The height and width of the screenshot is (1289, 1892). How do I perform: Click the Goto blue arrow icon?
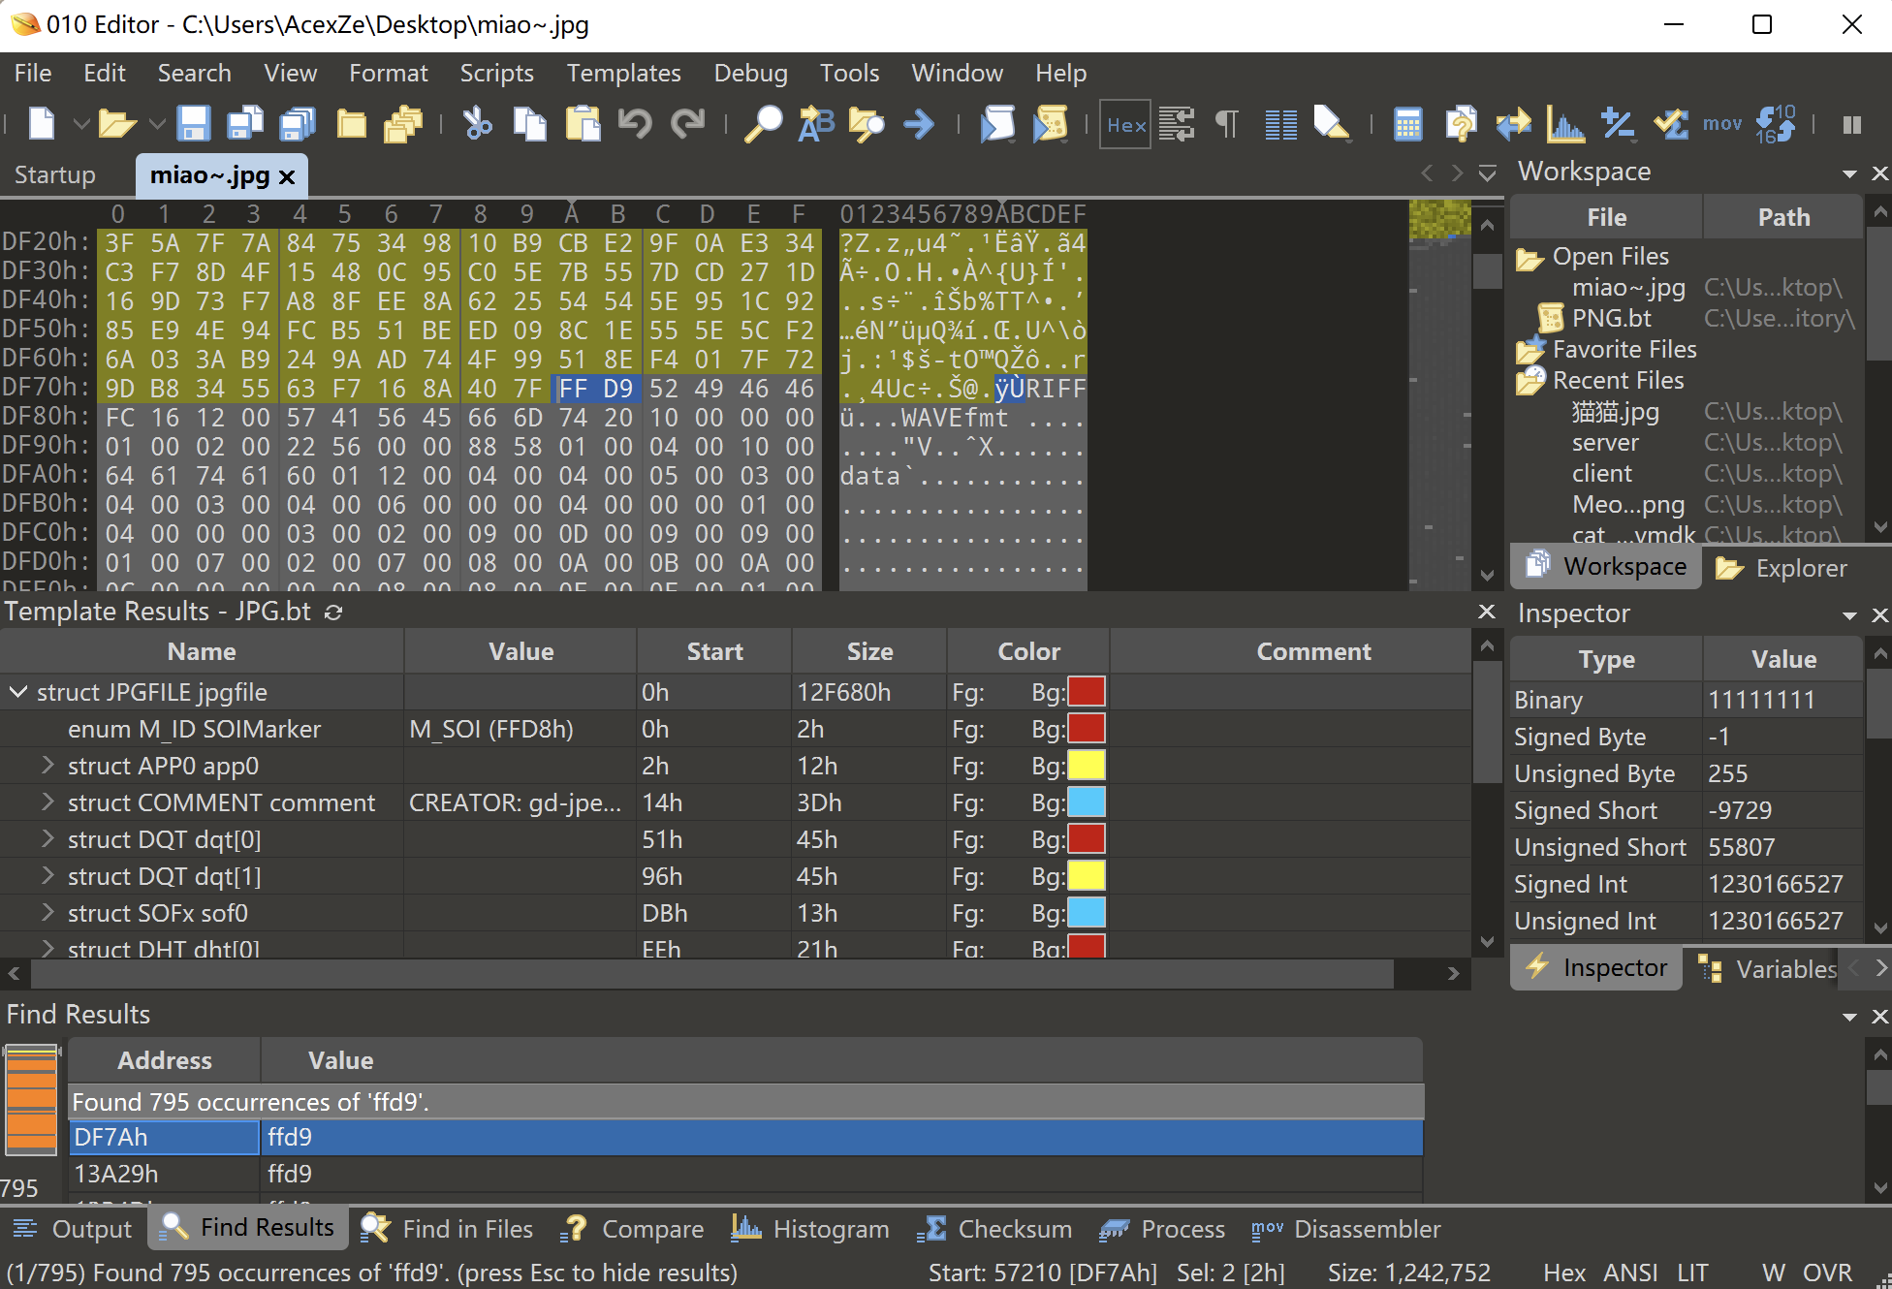click(919, 124)
